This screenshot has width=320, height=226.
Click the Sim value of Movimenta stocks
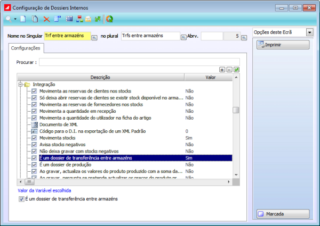189,138
